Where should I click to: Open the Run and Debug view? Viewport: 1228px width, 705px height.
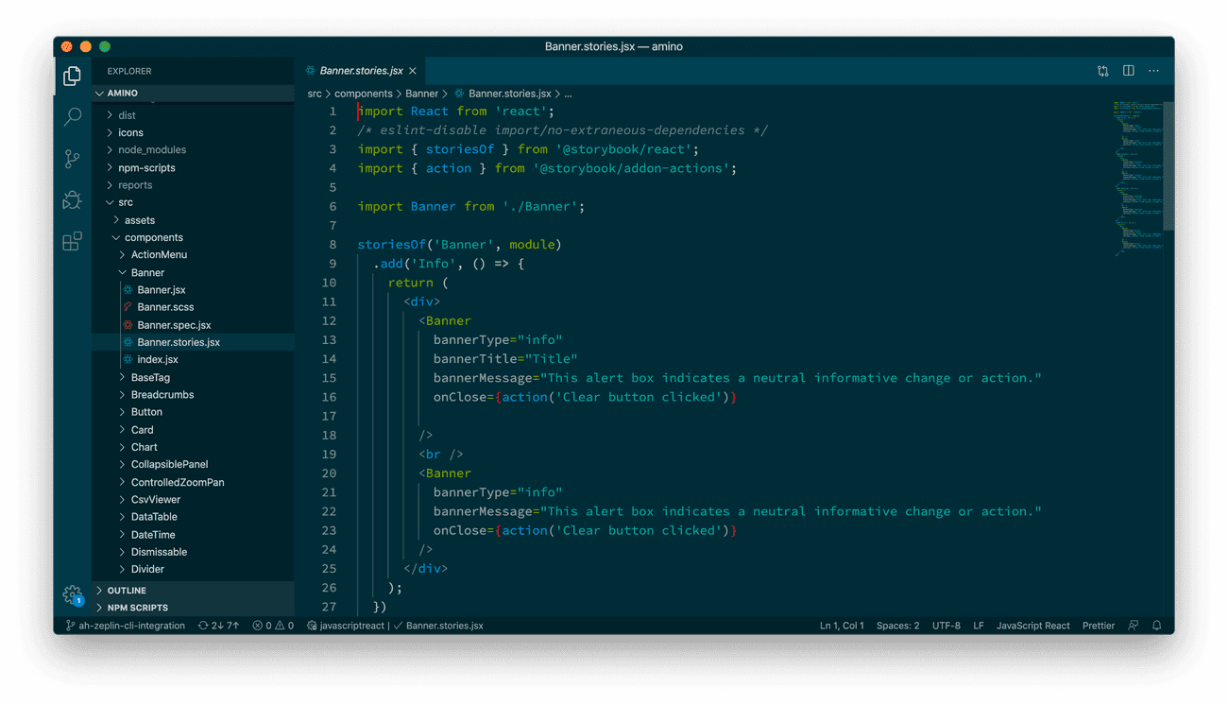72,199
